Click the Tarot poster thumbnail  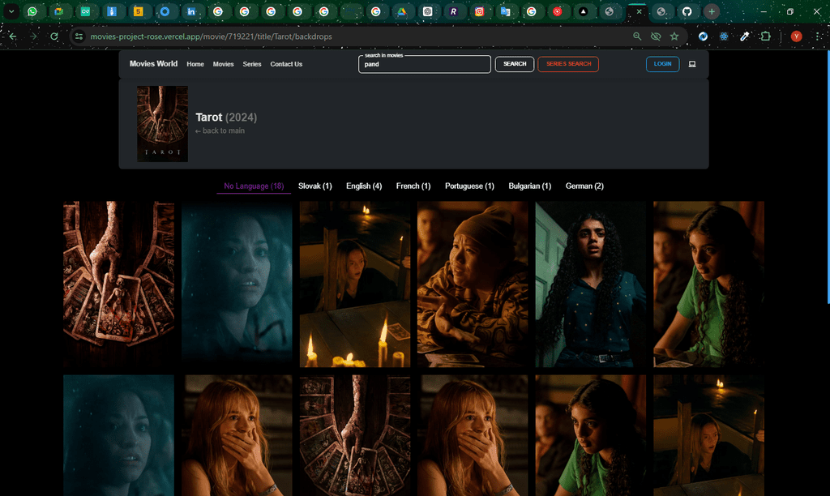[162, 124]
